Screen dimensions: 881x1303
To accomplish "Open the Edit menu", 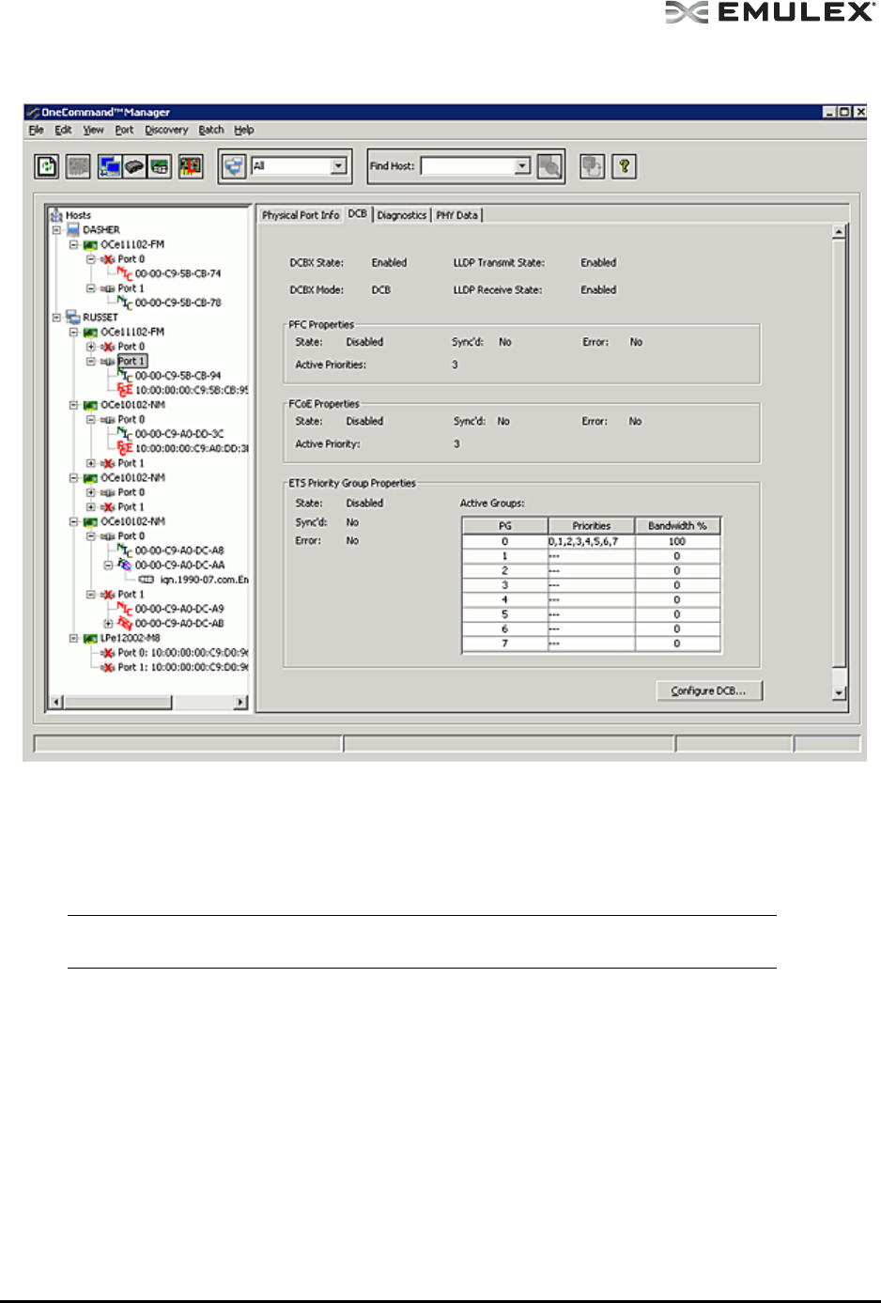I will click(x=63, y=130).
